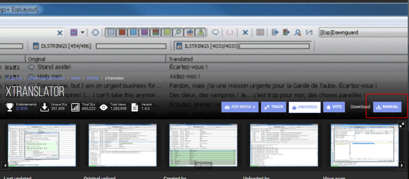Click the 351,509 unique downloads value

[58, 109]
